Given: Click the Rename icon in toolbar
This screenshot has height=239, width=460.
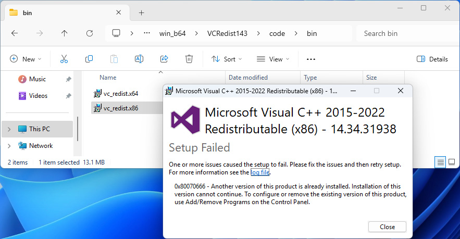Looking at the screenshot, I should (139, 59).
